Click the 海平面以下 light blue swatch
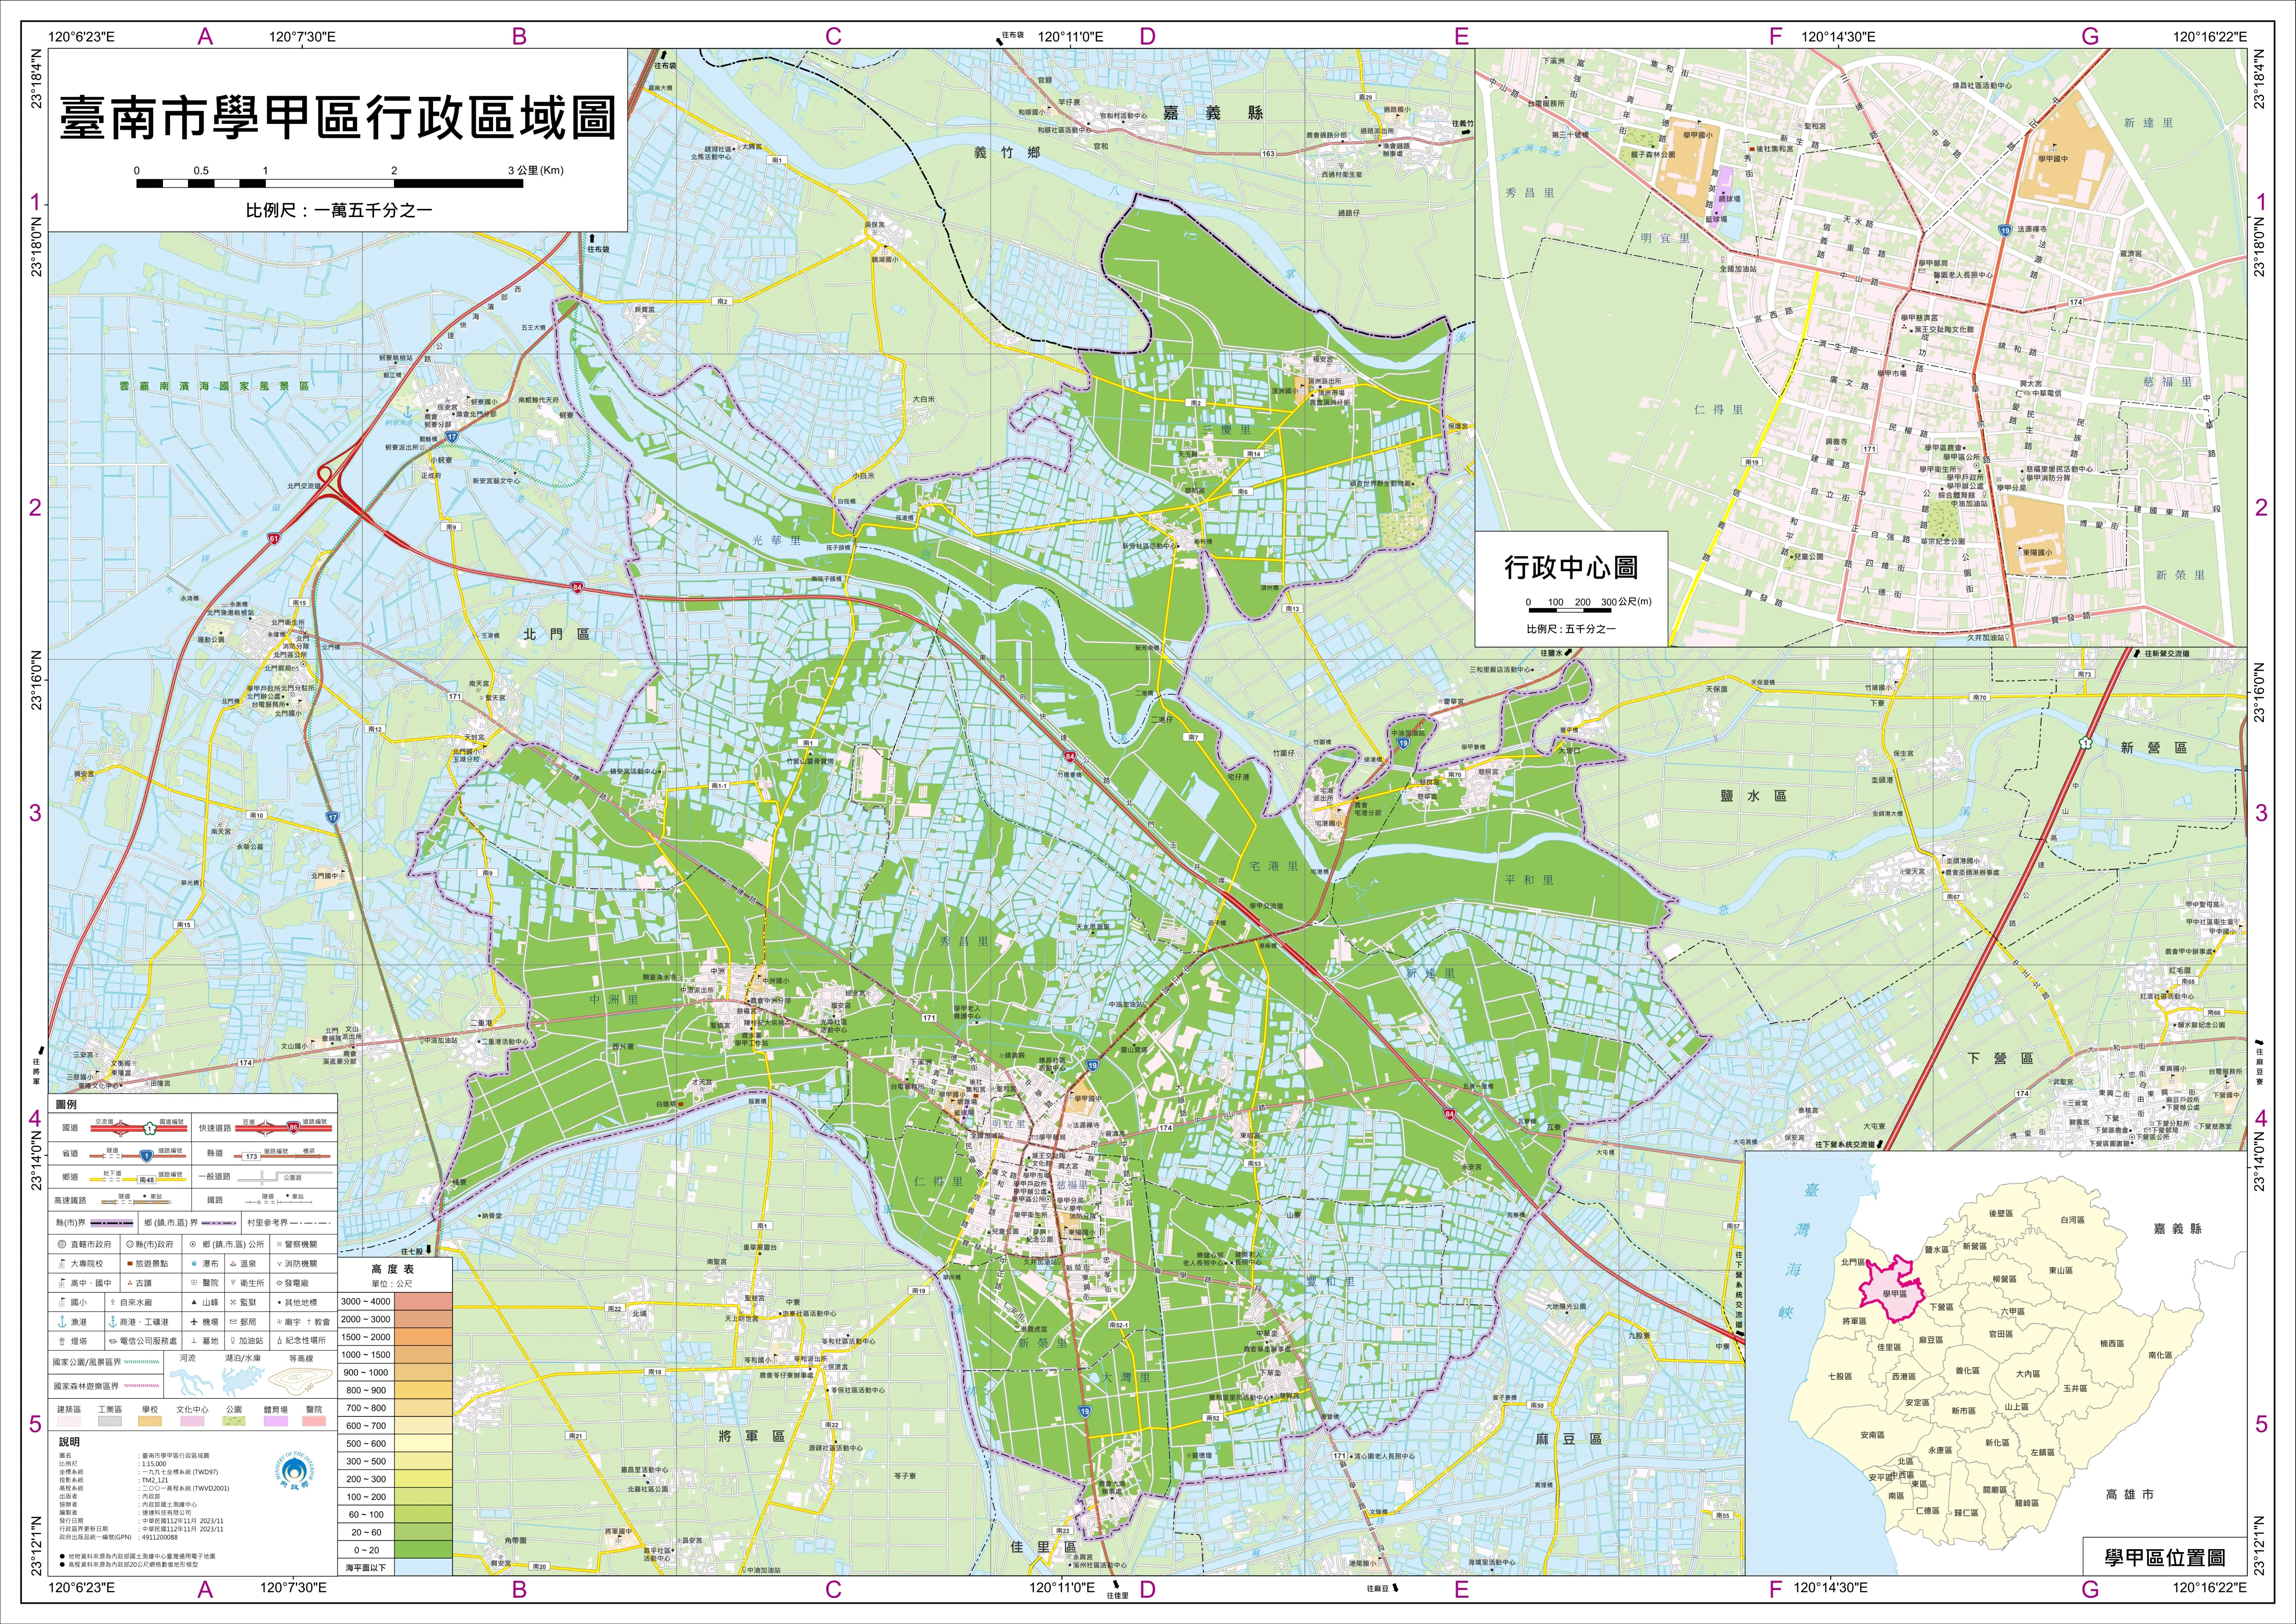2296x1624 pixels. tap(423, 1567)
